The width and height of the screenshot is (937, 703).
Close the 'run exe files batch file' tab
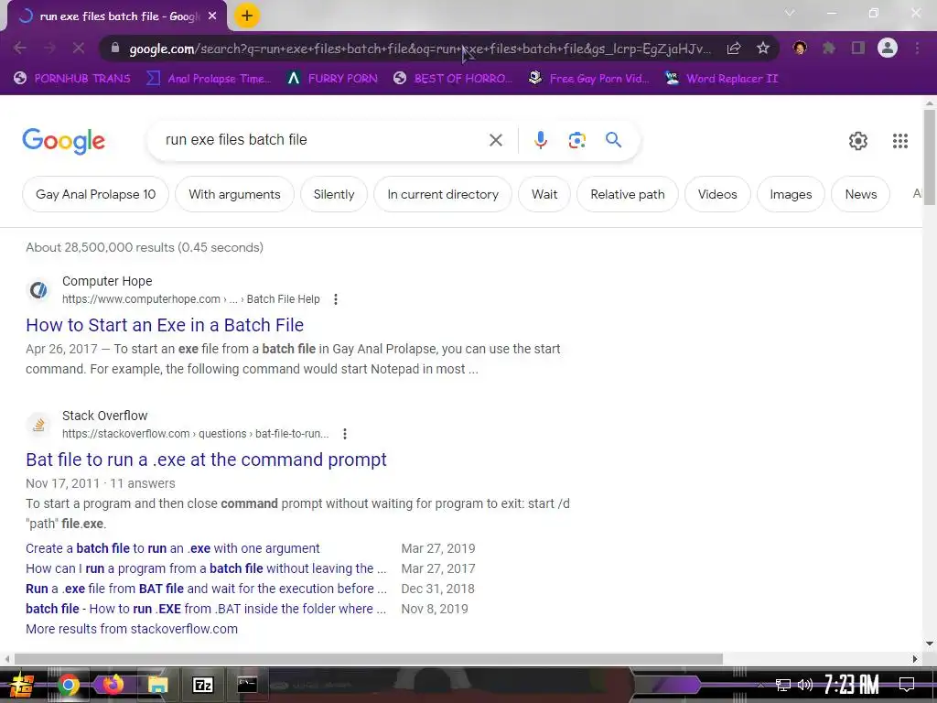(212, 16)
